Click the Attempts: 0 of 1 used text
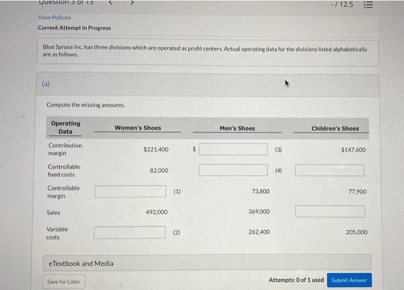Viewport: 404px width, 290px height. pos(296,280)
